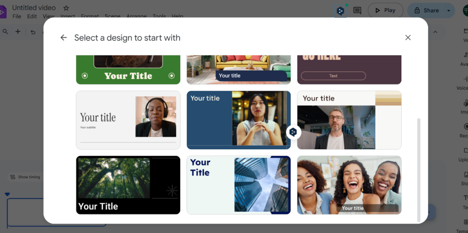This screenshot has height=233, width=468.
Task: Open the search magnifier tool
Action: point(5,31)
